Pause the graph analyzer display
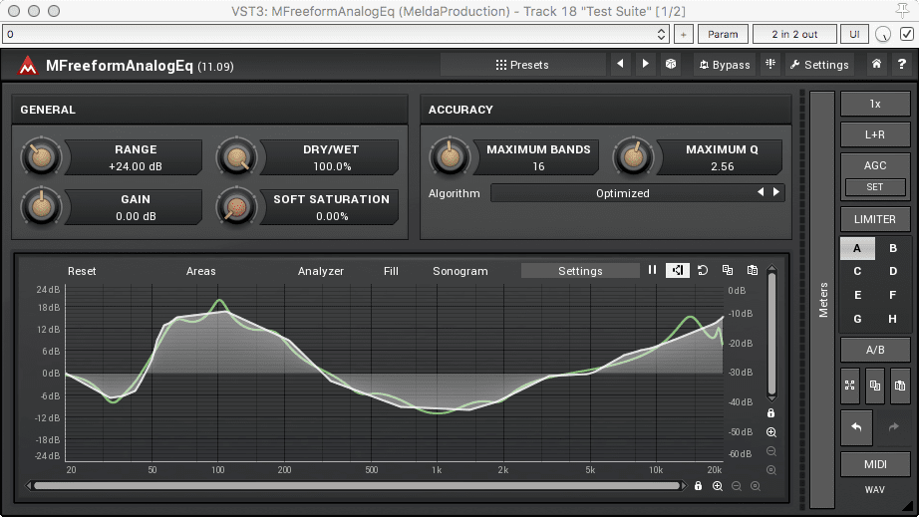Screen dimensions: 919x517 (653, 271)
